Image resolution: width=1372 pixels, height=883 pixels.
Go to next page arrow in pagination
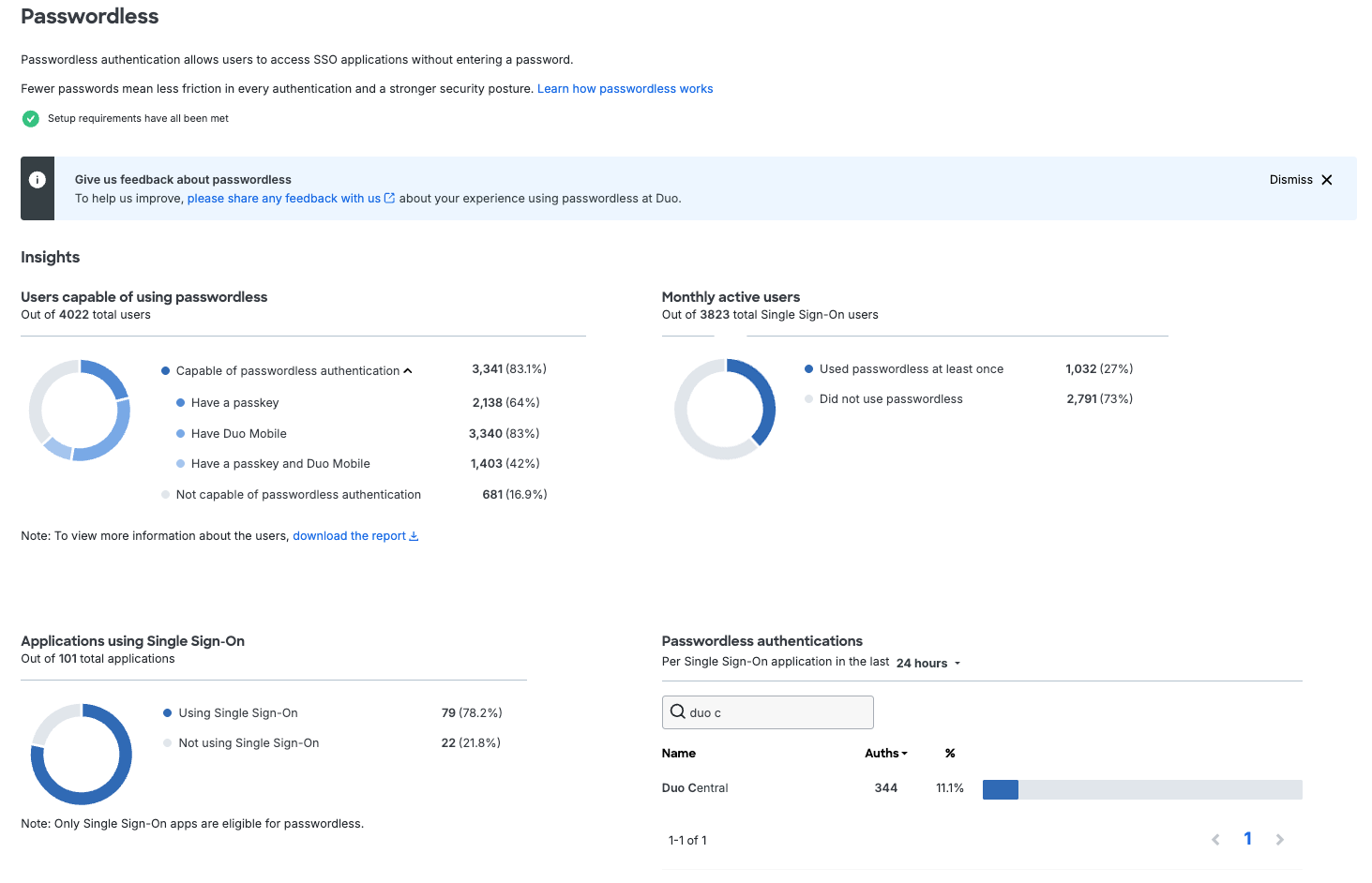coord(1280,840)
